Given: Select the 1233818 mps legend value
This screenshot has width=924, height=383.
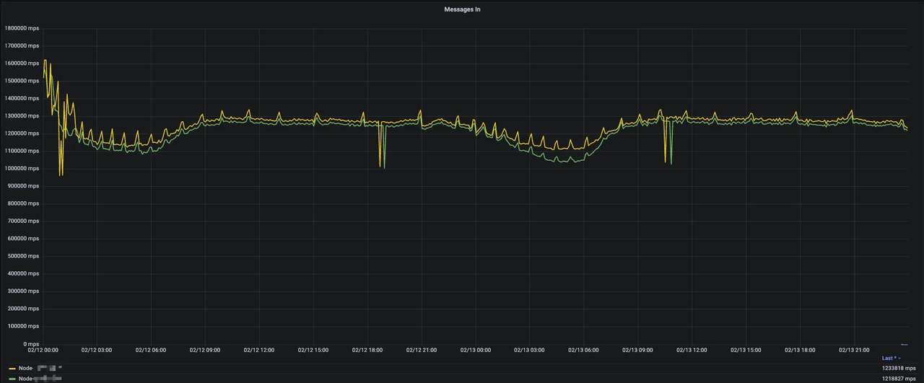Looking at the screenshot, I should coord(899,368).
